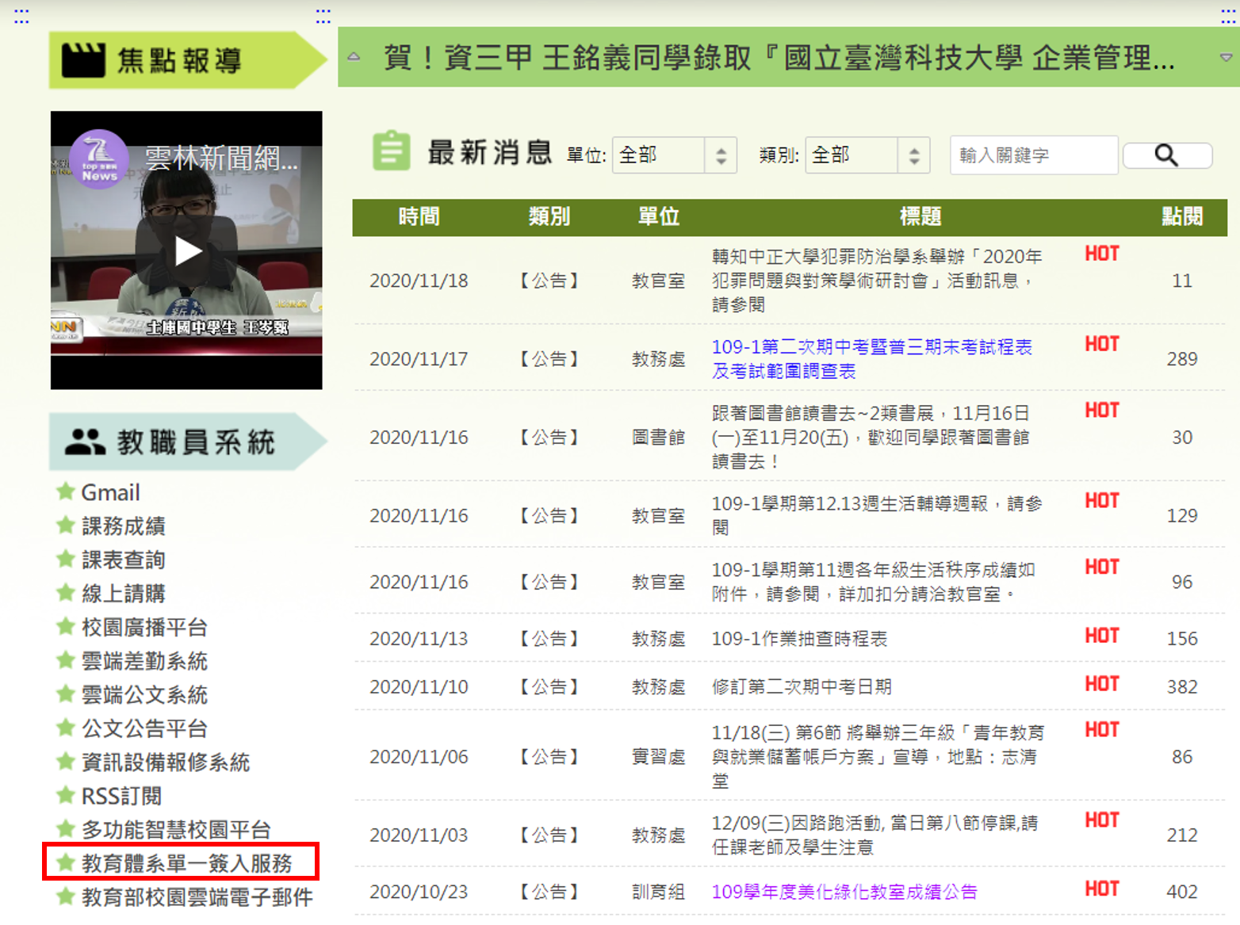Click the green clipboard icon beside 最新消息
Screen dimensions: 1240x925
click(x=391, y=151)
